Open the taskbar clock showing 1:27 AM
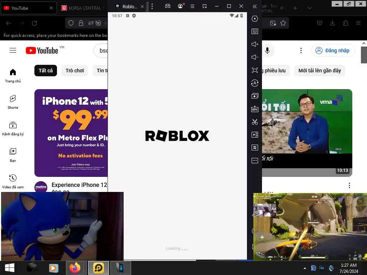This screenshot has width=367, height=275. [x=349, y=268]
